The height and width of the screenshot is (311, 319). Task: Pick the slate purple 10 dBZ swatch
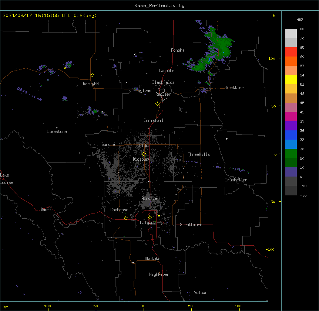tap(291, 172)
